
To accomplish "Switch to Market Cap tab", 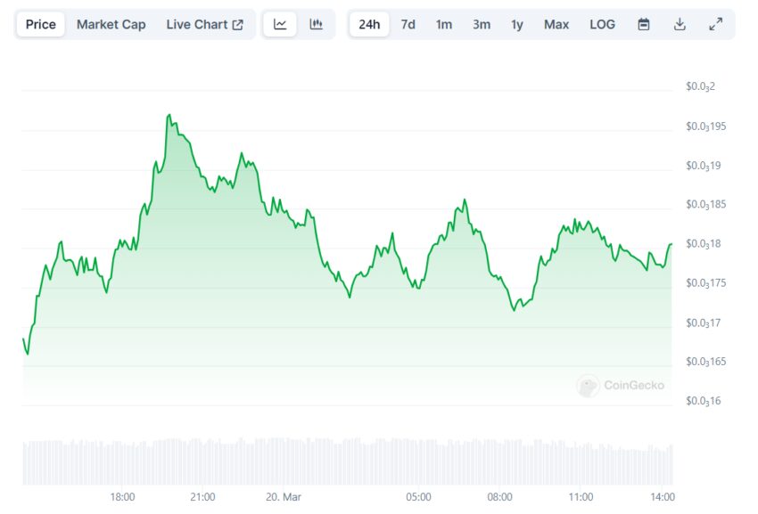I will pos(111,24).
